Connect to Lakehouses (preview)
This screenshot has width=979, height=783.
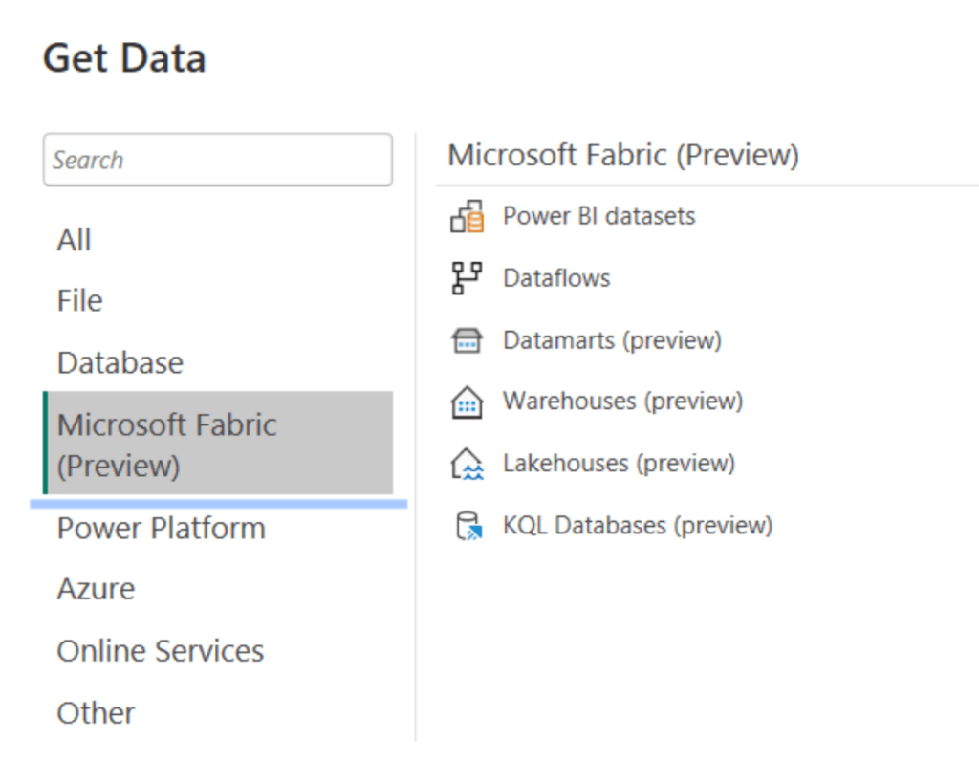click(620, 464)
